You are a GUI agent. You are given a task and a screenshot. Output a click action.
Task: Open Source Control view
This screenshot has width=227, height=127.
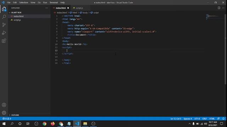(4, 25)
